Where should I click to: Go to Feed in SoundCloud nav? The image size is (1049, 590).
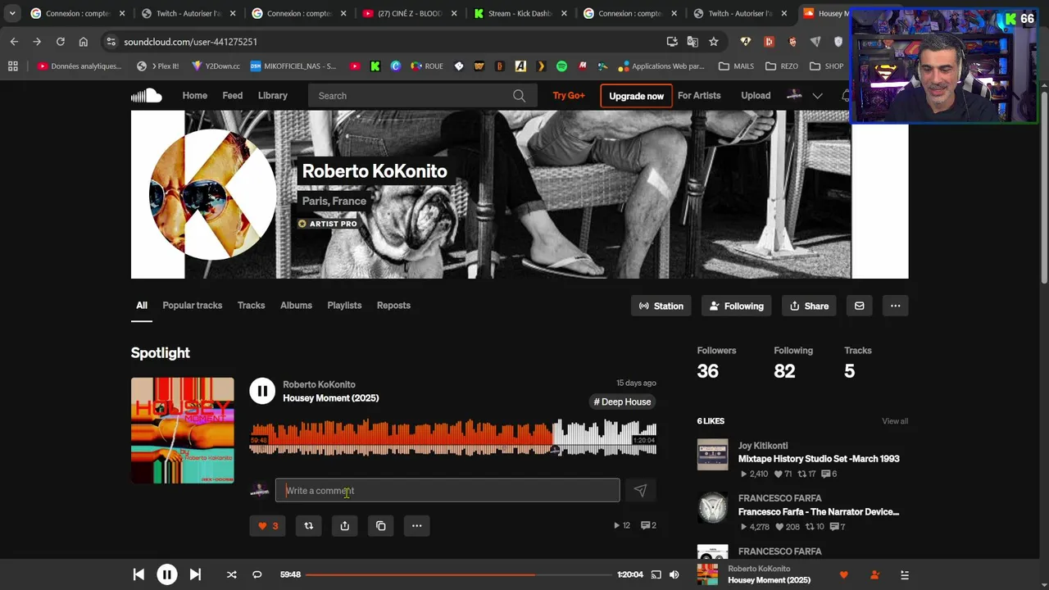(x=233, y=96)
